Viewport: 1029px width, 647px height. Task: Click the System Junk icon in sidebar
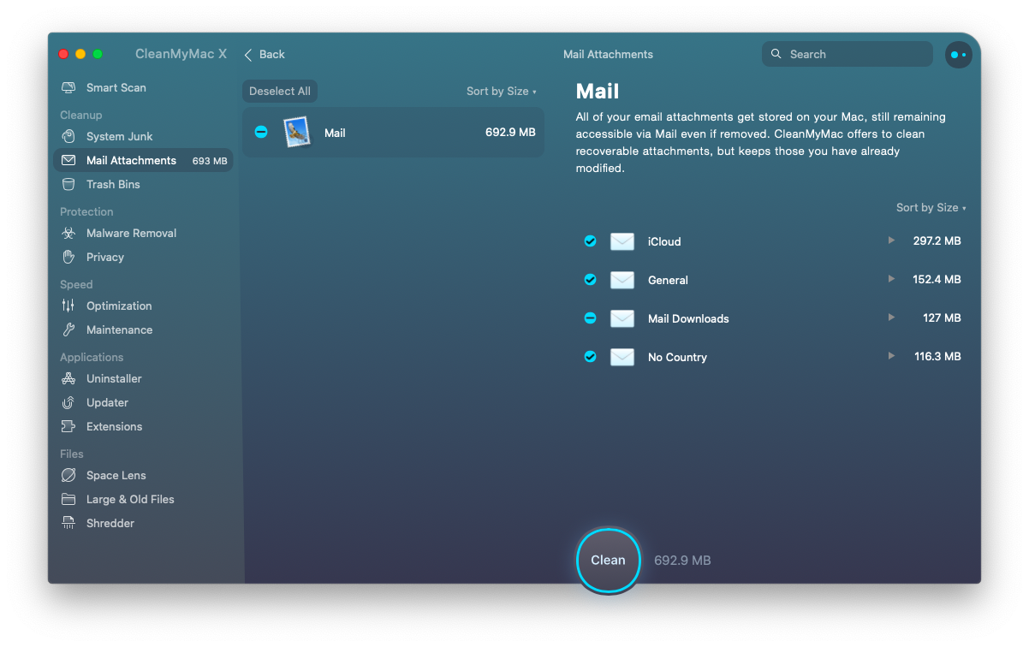tap(68, 136)
